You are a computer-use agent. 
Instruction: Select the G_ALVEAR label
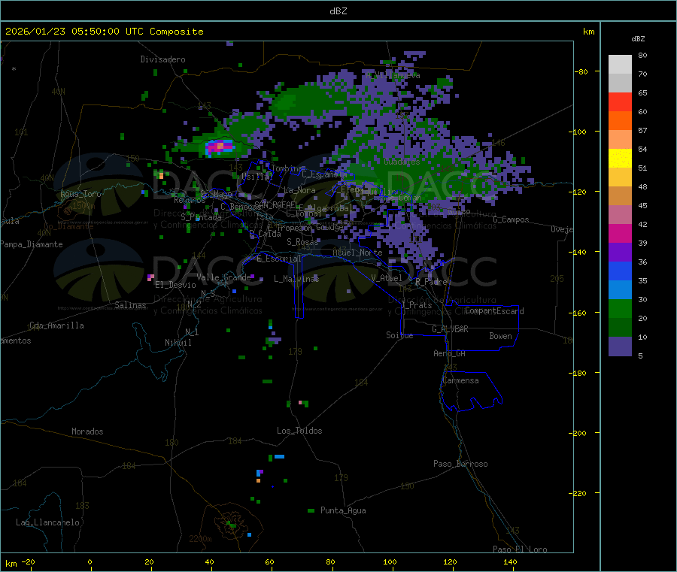pyautogui.click(x=450, y=329)
